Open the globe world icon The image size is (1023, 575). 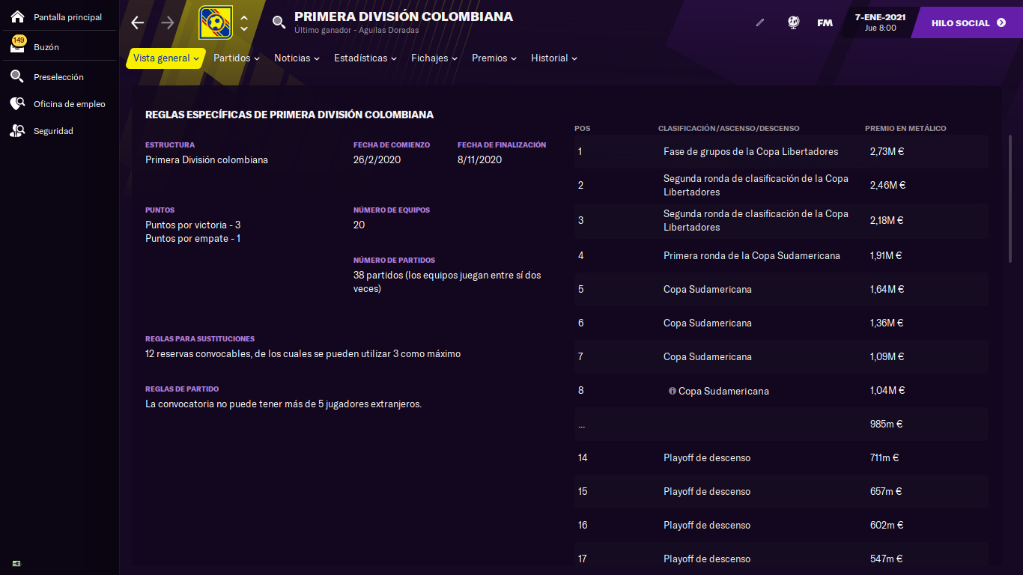pyautogui.click(x=793, y=22)
